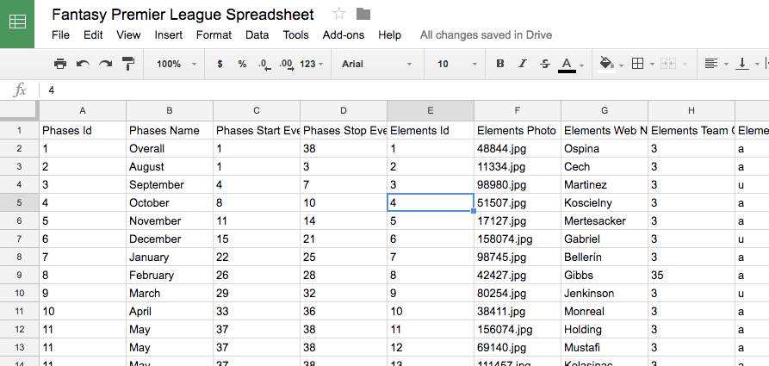
Task: Open vertical align options
Action: pyautogui.click(x=742, y=64)
